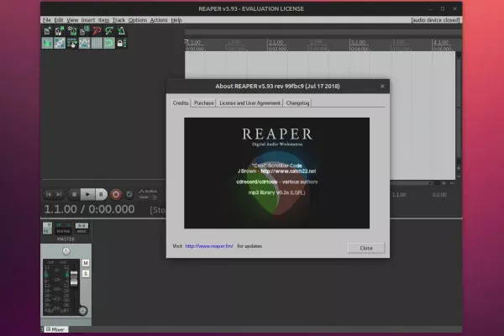This screenshot has width=504, height=336.
Task: Click timeline ruler marker 3.1.00
Action: pyautogui.click(x=358, y=42)
